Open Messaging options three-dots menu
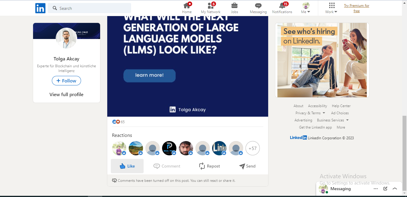Screen dimensions: 407x197 click(x=376, y=189)
